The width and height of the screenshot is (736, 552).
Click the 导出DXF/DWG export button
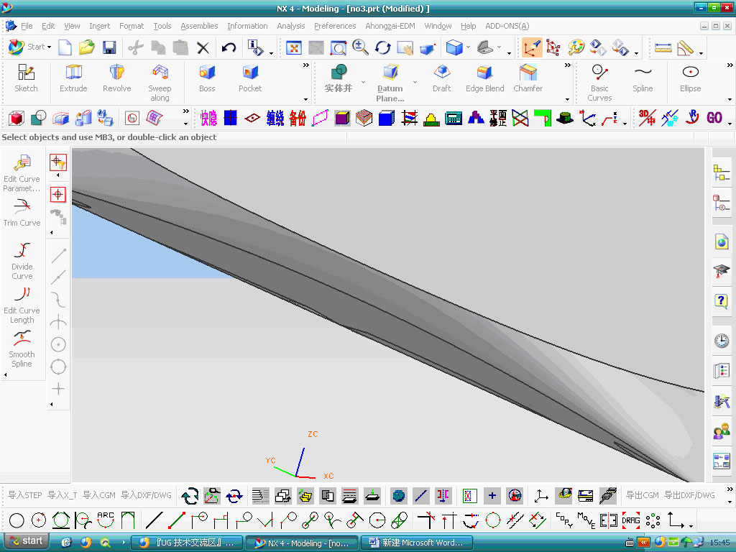pos(689,494)
